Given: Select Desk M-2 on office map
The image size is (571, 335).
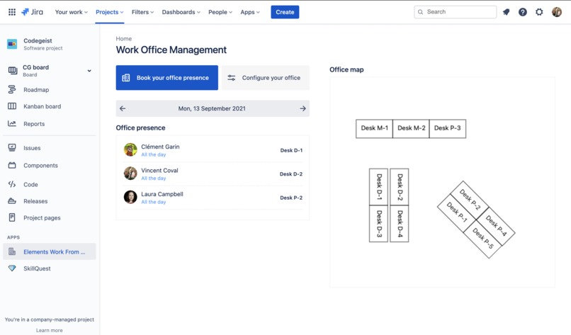Looking at the screenshot, I should (x=411, y=128).
